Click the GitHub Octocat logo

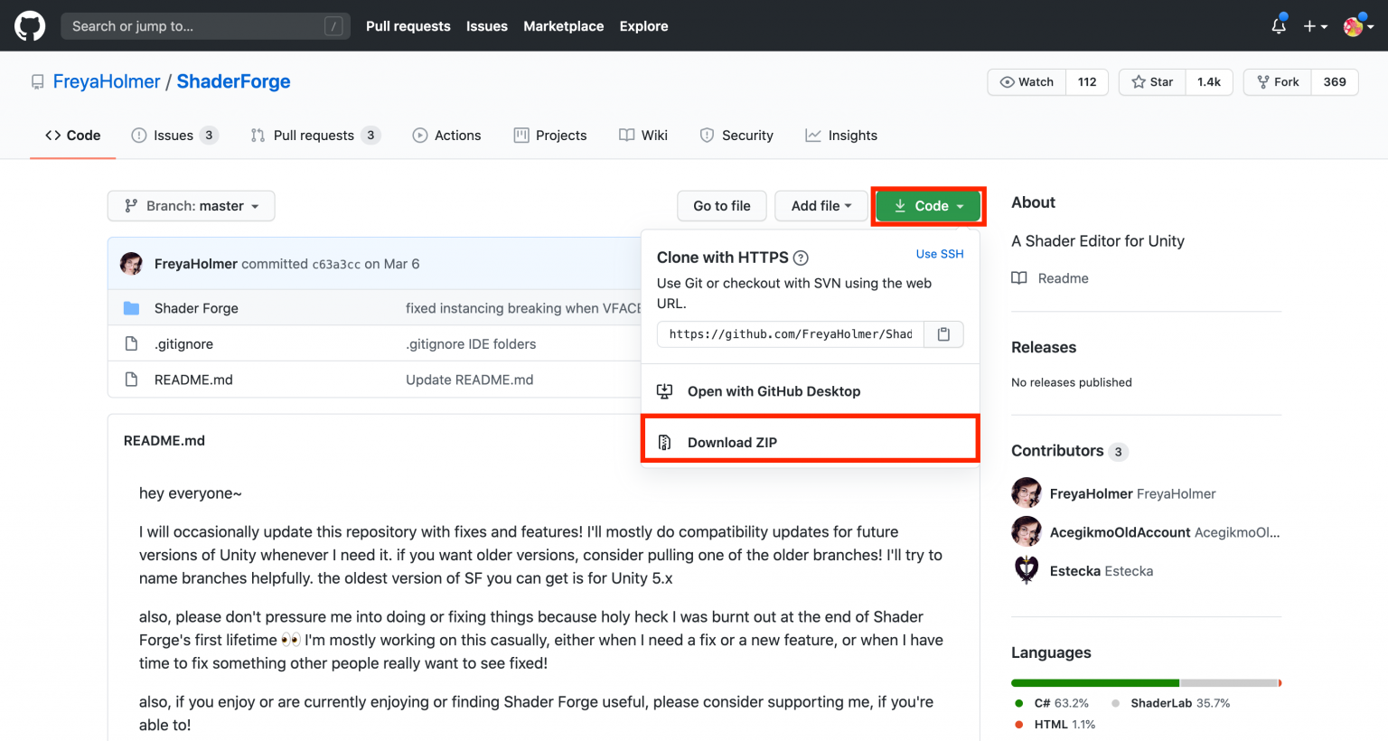[30, 26]
